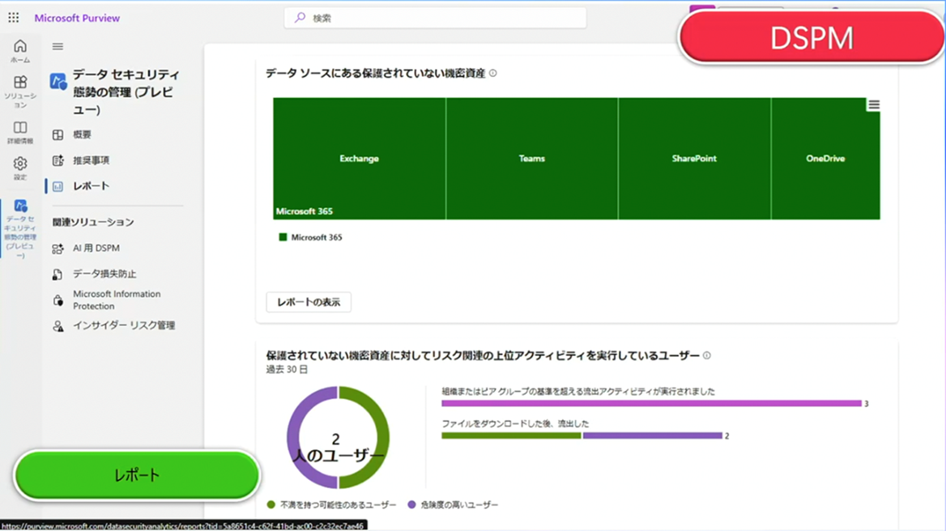Select the OneDrive treemap tile
This screenshot has width=946, height=531.
point(825,159)
